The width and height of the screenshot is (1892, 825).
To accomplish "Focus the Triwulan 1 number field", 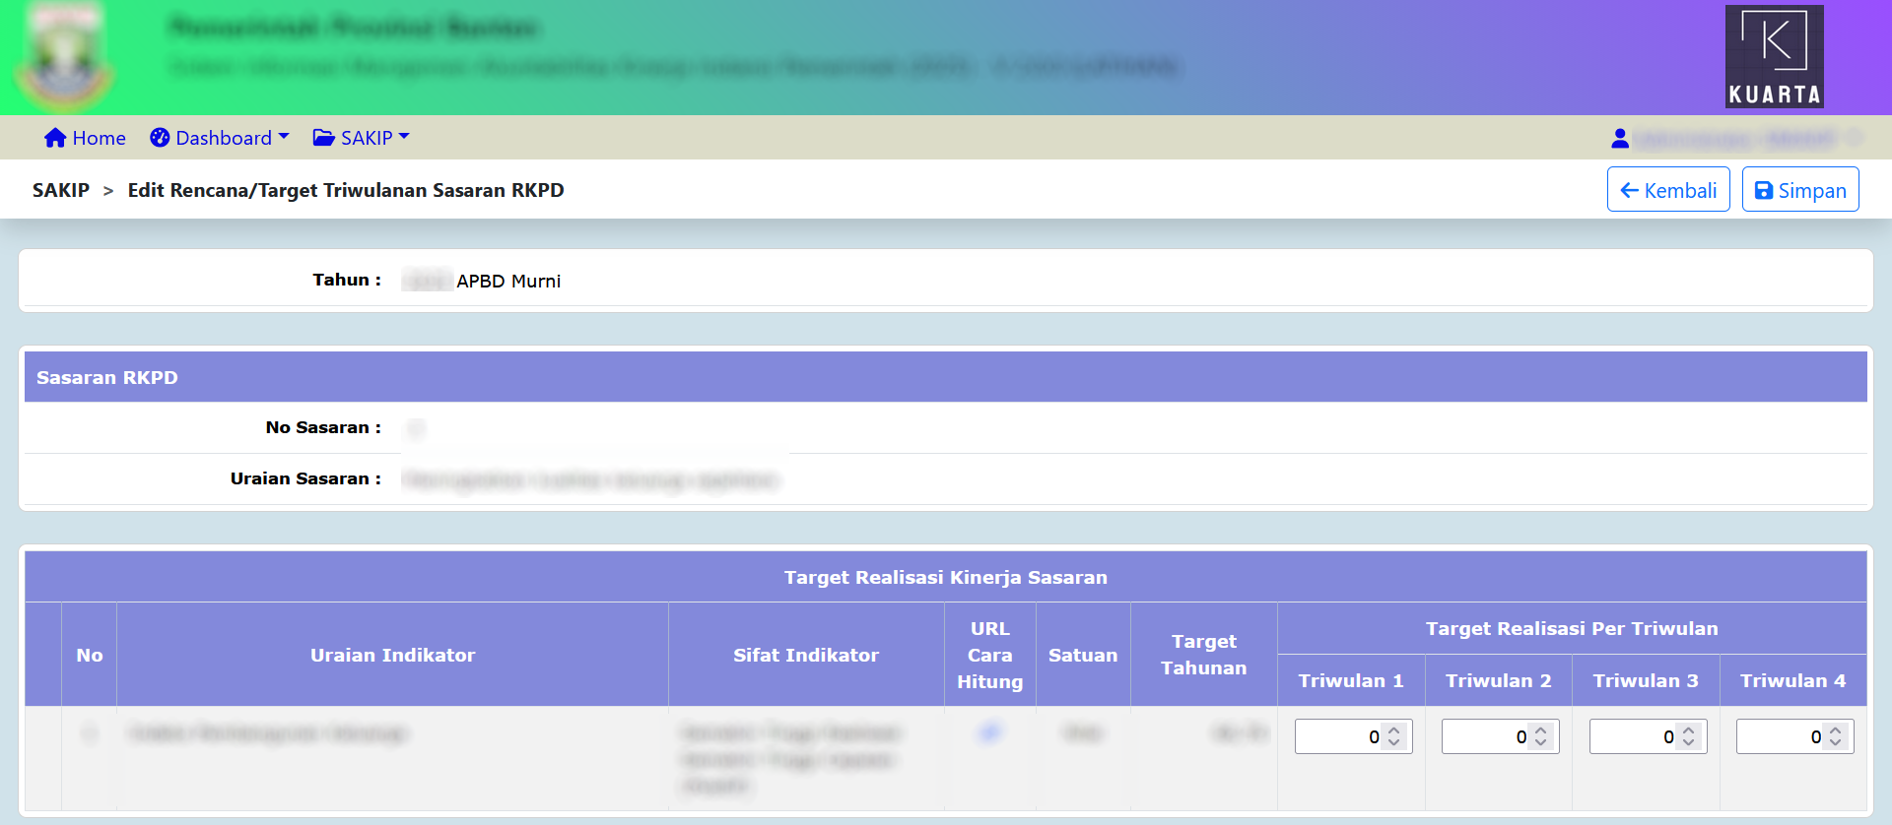I will pos(1338,736).
